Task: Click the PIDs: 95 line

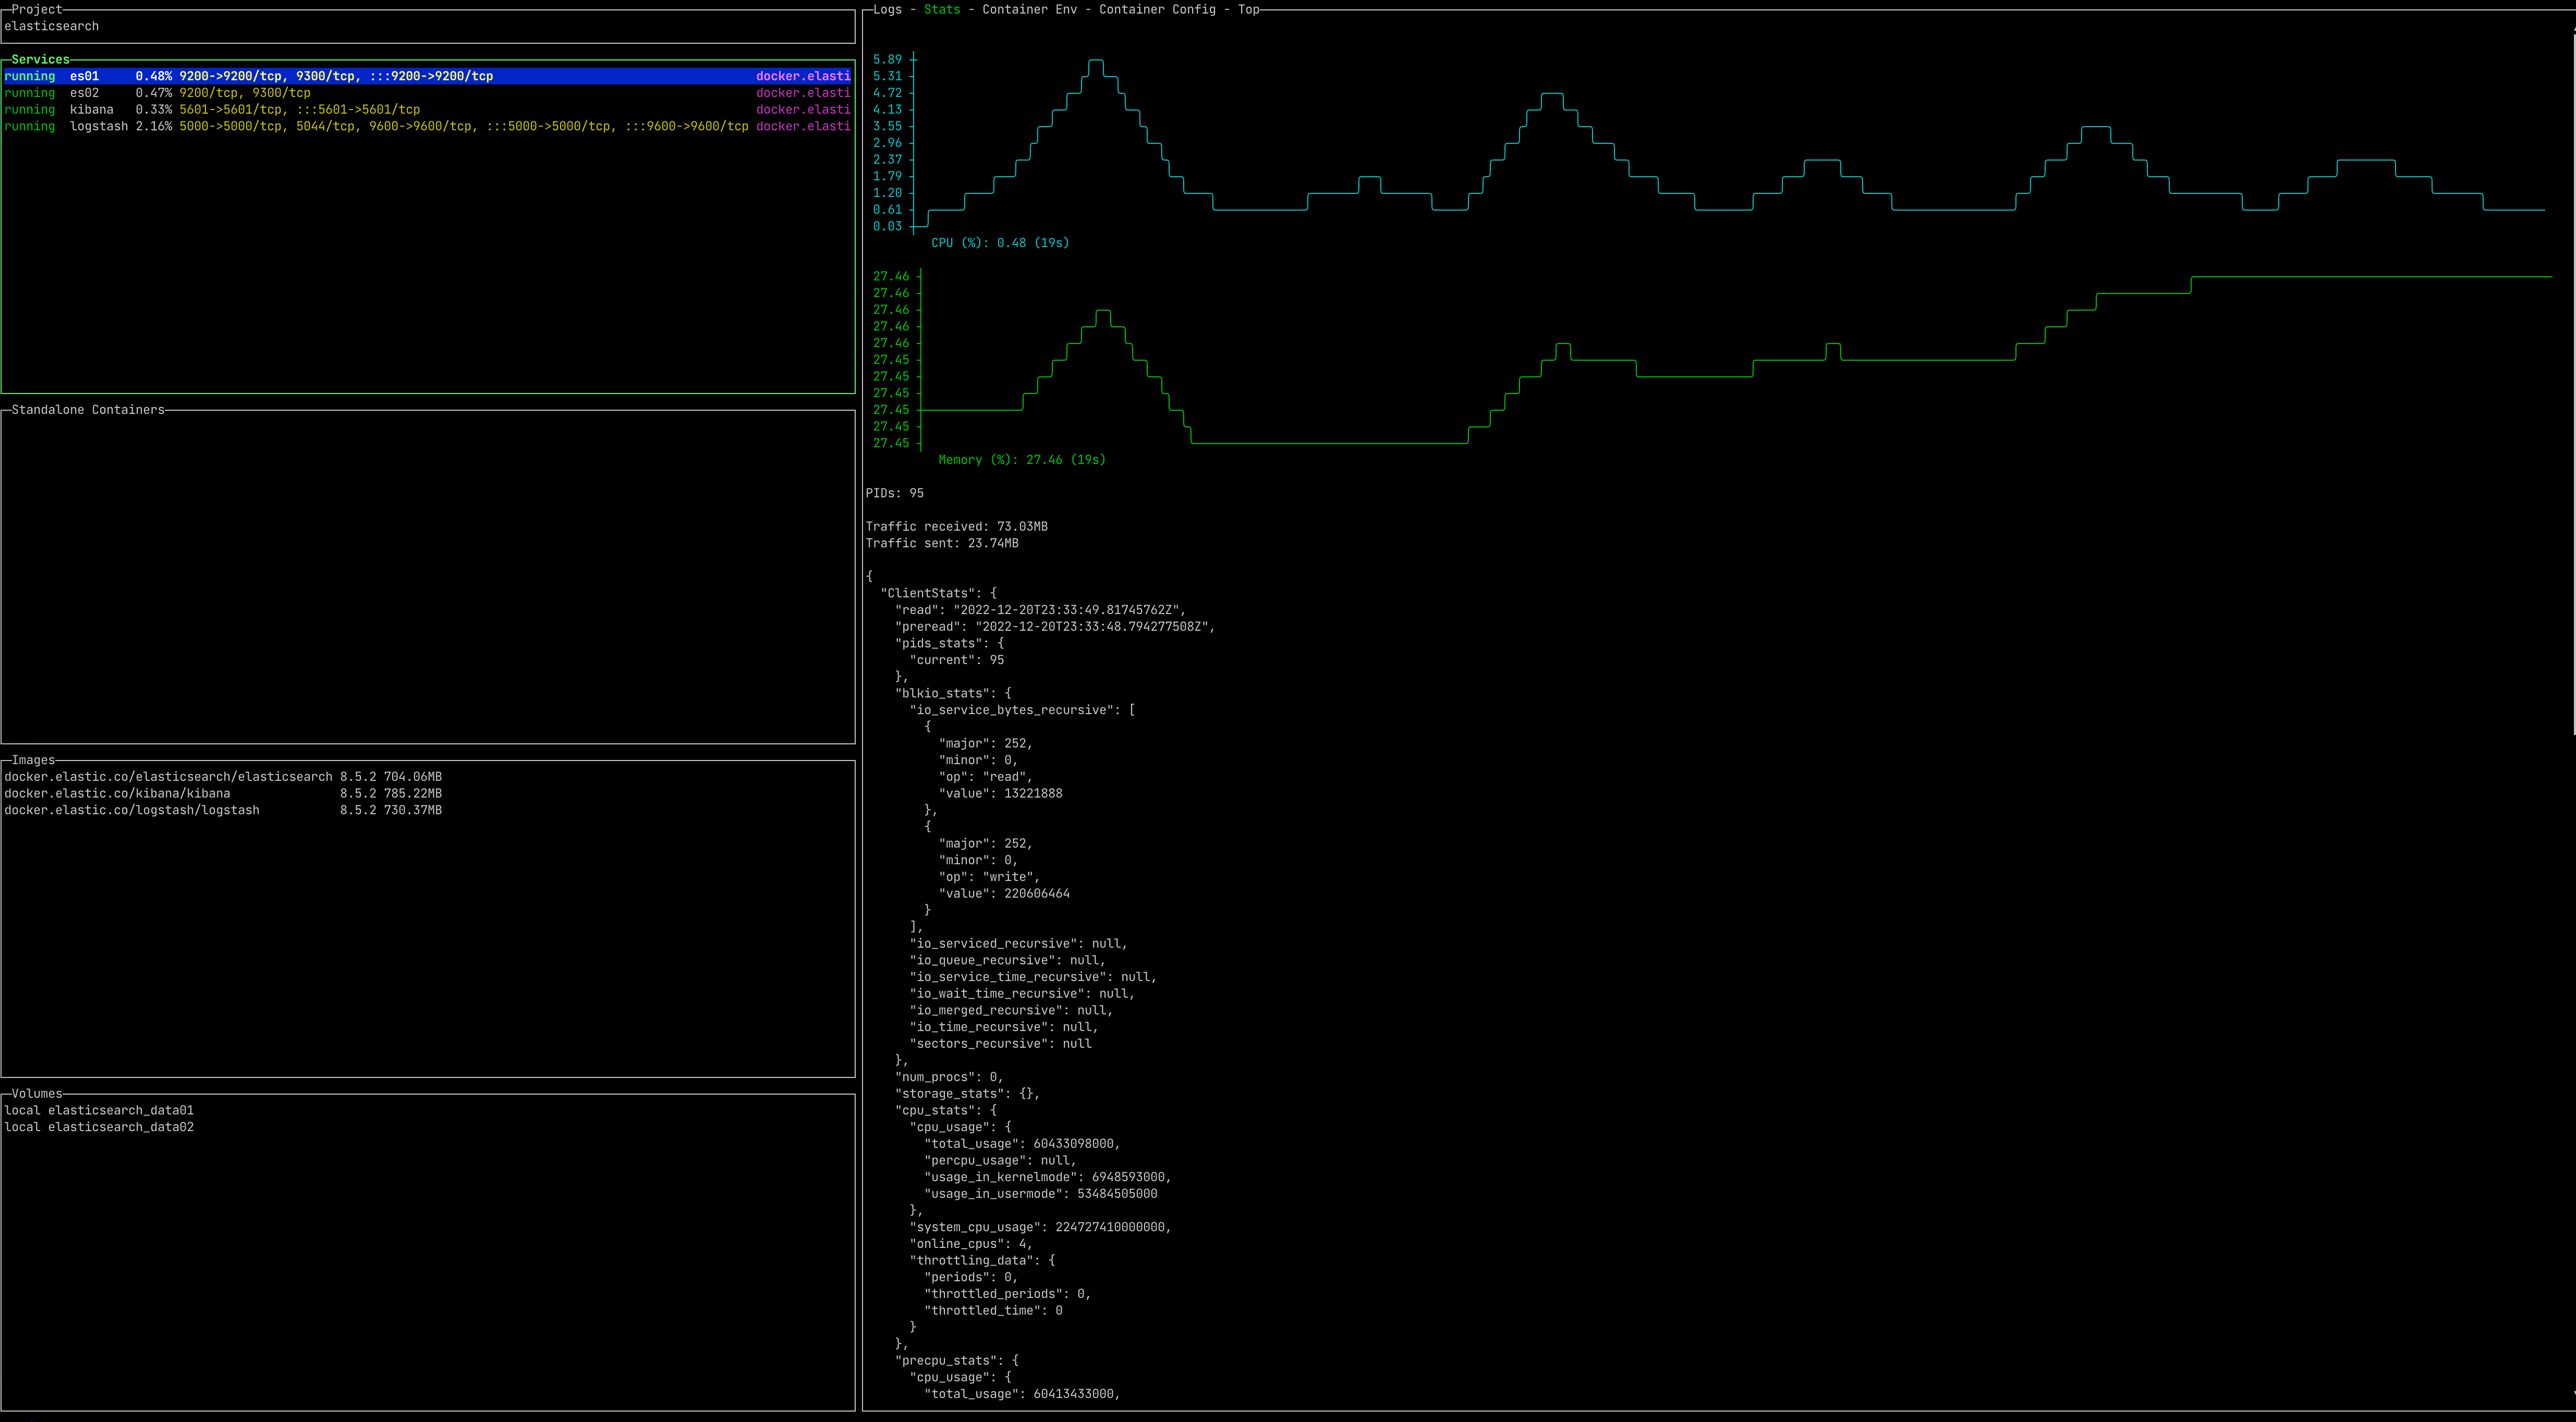Action: click(895, 493)
